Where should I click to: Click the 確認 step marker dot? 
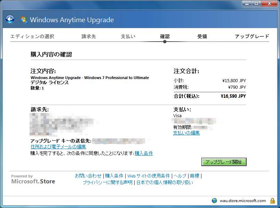click(x=165, y=42)
